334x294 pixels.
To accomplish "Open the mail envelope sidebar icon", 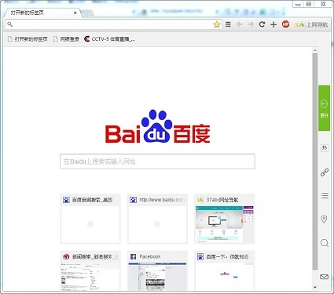I will pyautogui.click(x=325, y=277).
